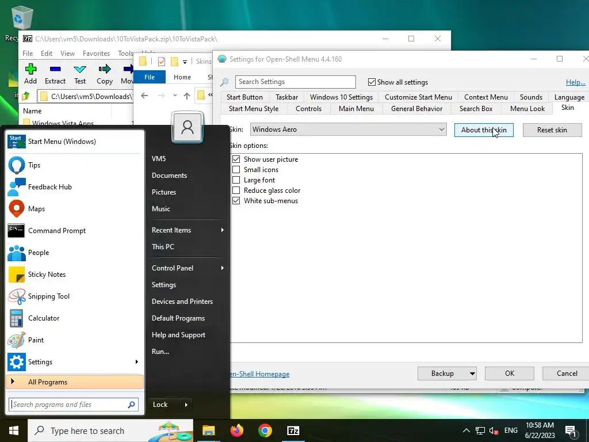Open the 7-Zip Favorites menu
The width and height of the screenshot is (589, 442).
click(x=96, y=54)
